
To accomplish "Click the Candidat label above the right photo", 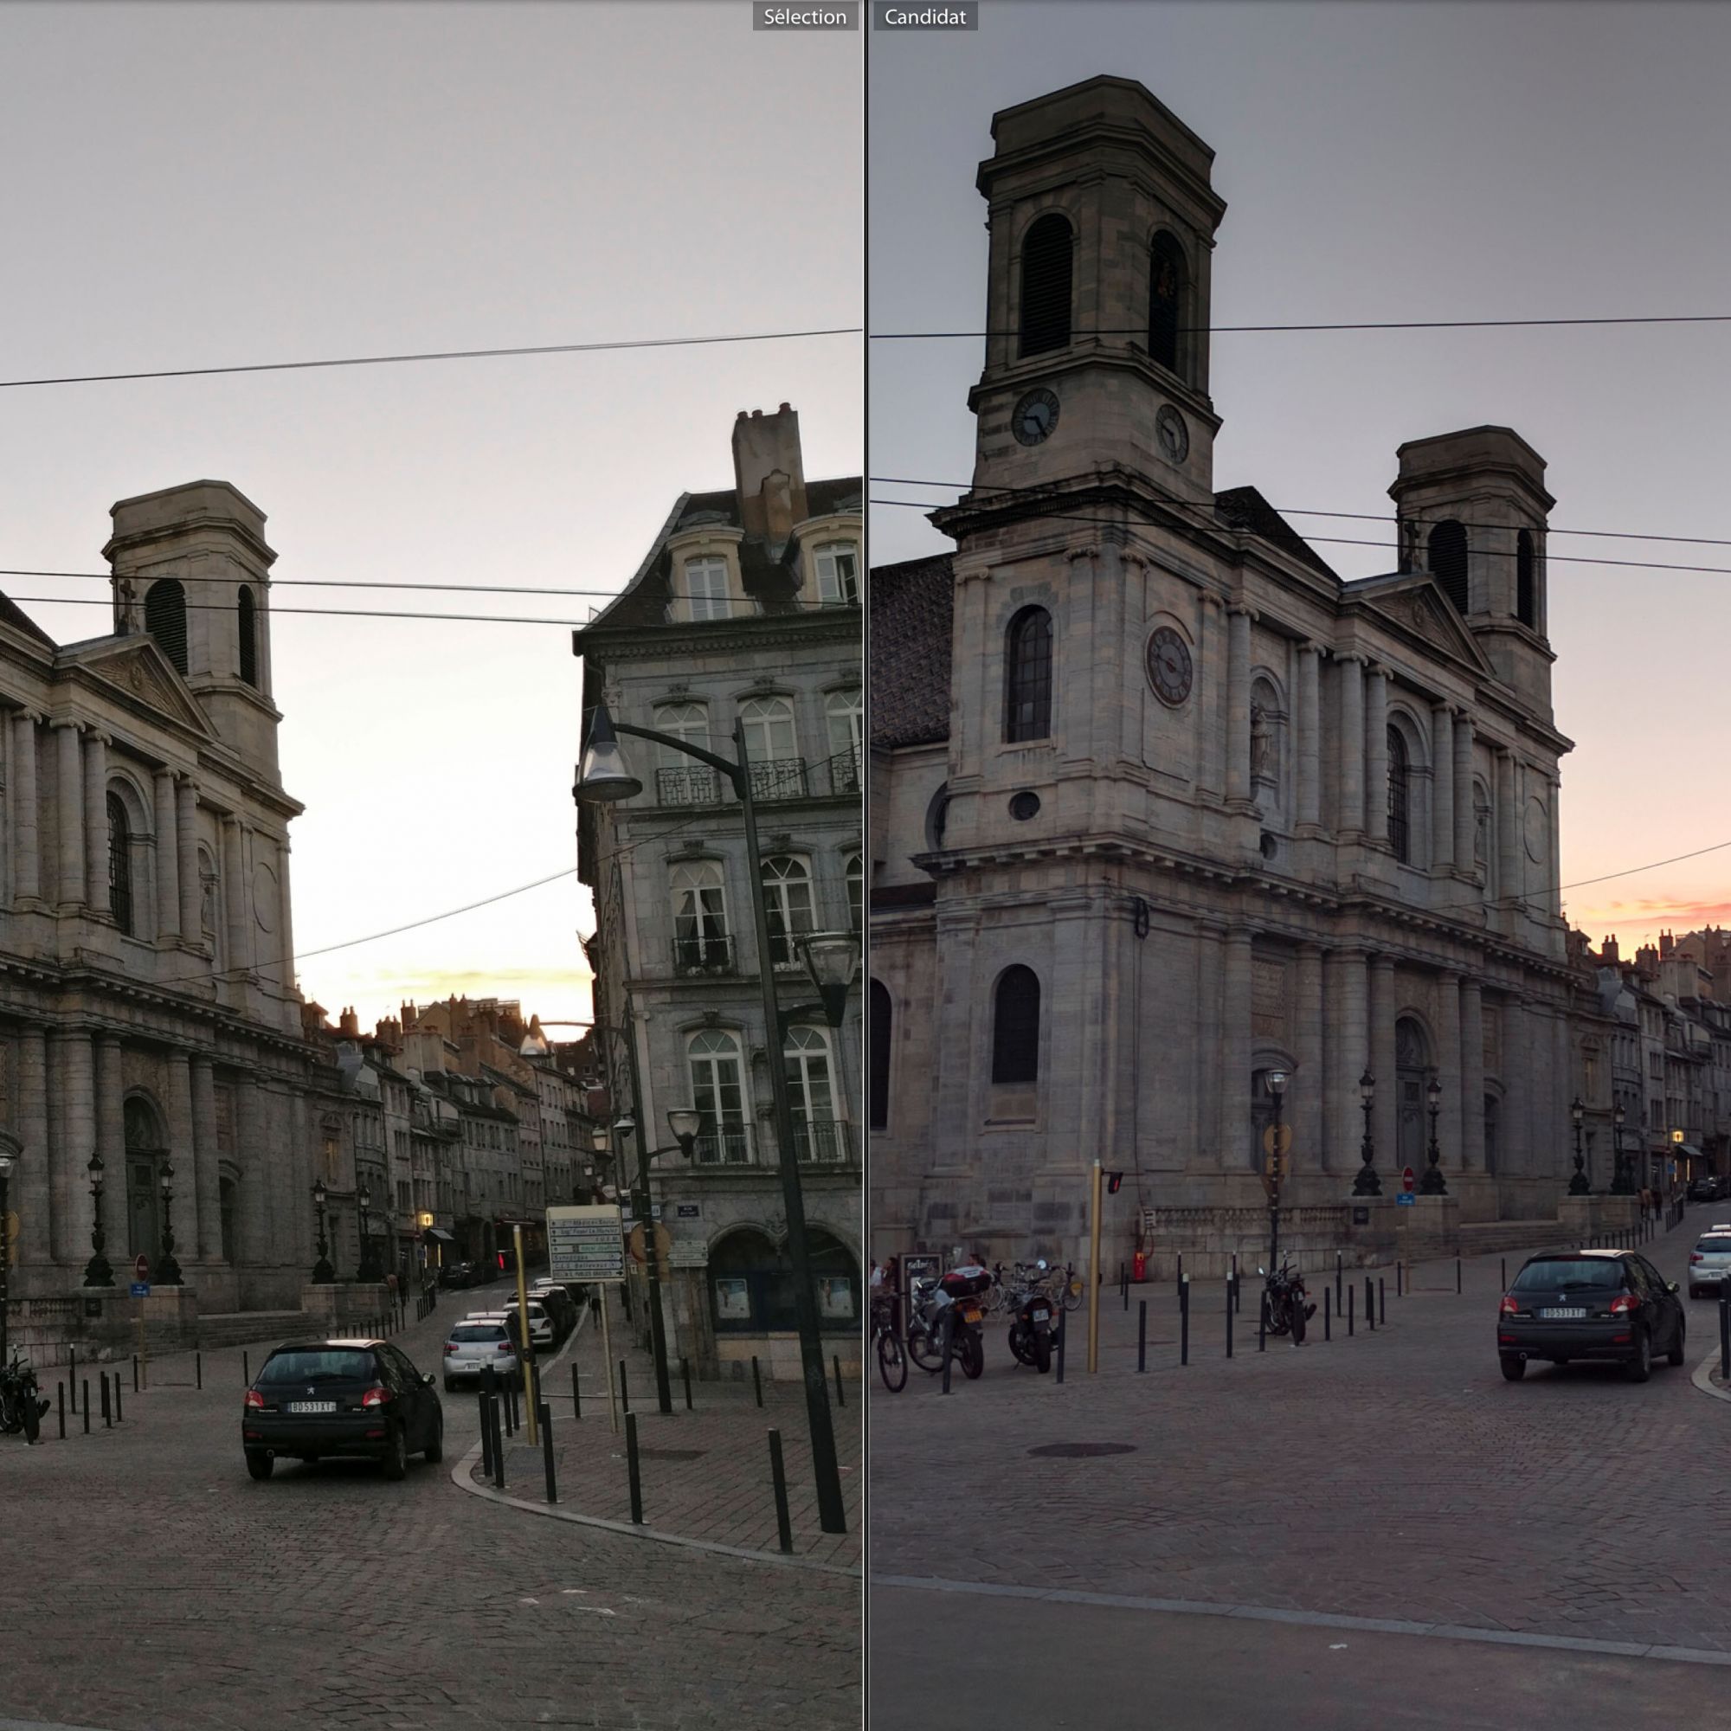I will click(924, 16).
